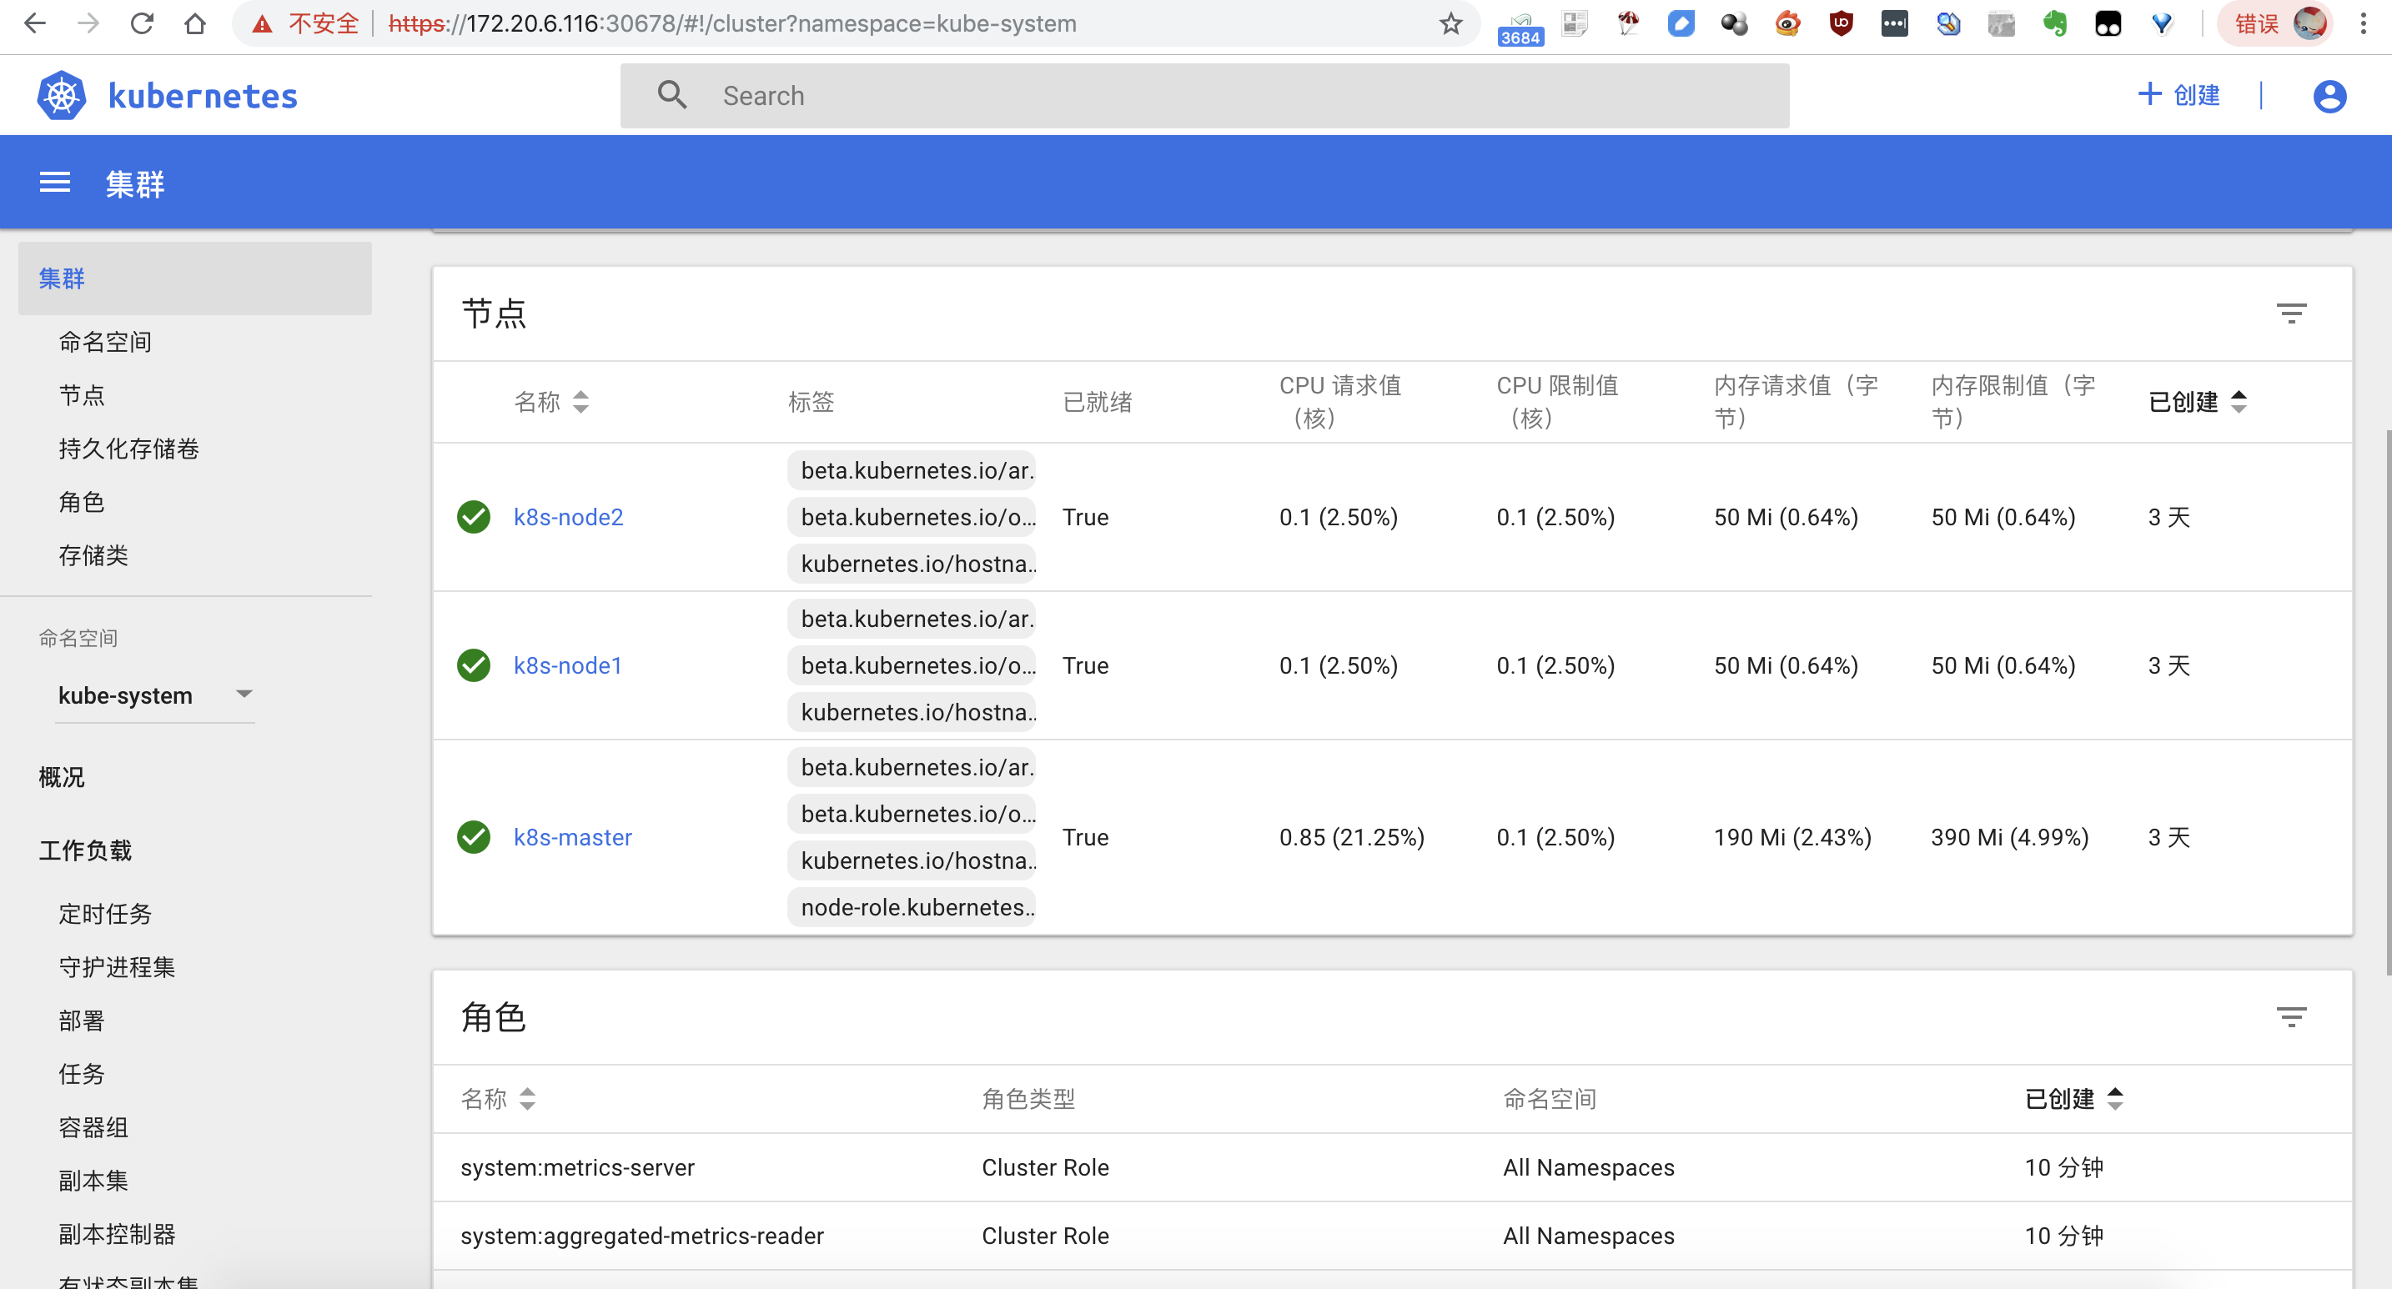Click the browser home icon

click(195, 24)
